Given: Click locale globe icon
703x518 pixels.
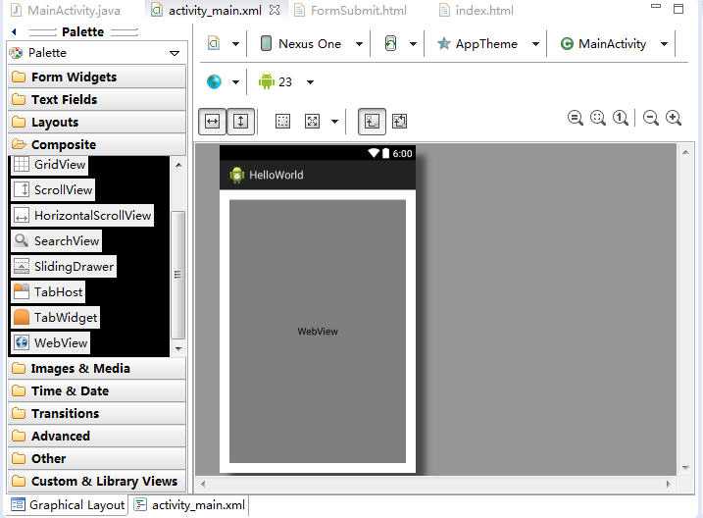Looking at the screenshot, I should point(214,82).
